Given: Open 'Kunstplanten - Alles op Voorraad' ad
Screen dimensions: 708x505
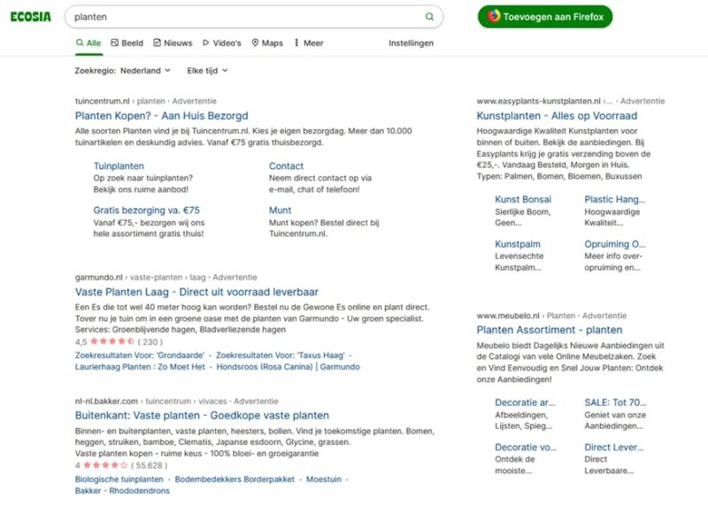Looking at the screenshot, I should [x=557, y=116].
